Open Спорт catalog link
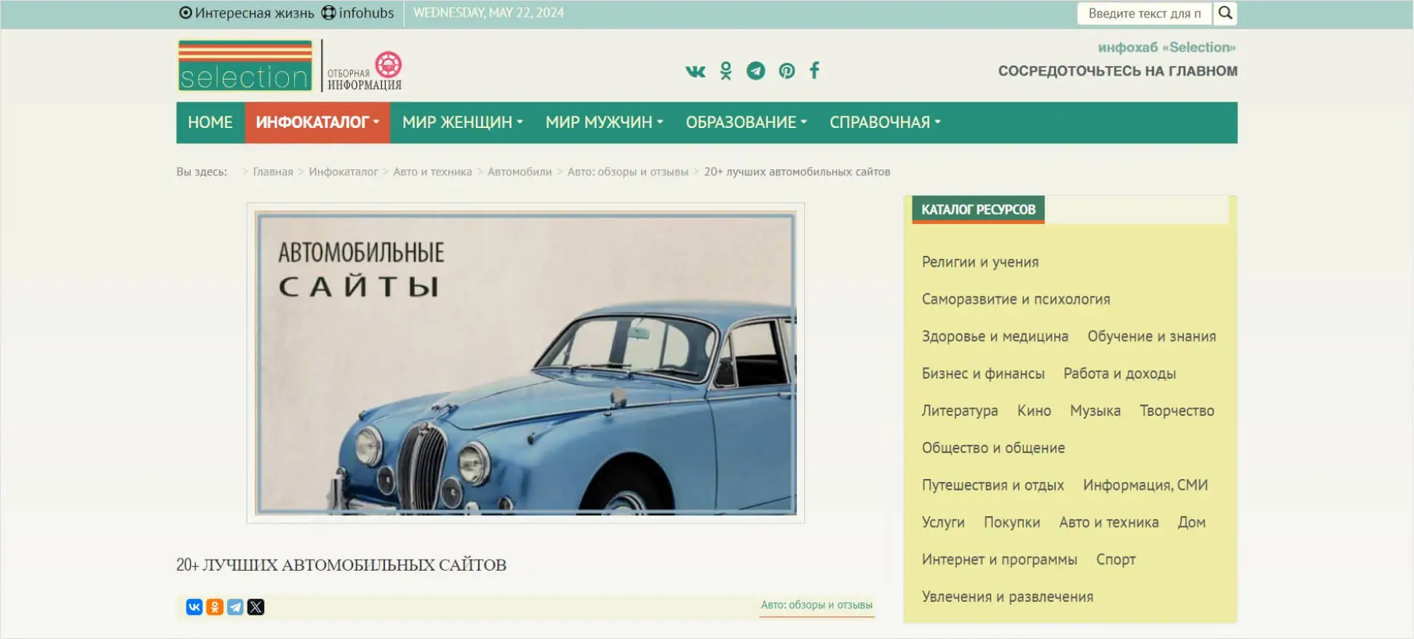This screenshot has width=1414, height=639. click(x=1116, y=560)
